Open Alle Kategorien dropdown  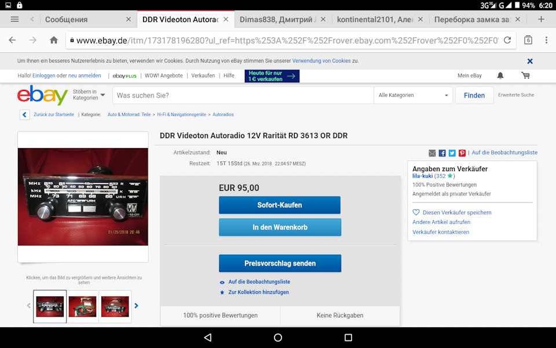coord(413,95)
